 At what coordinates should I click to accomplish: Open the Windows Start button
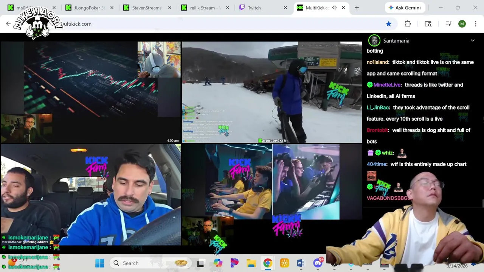click(x=99, y=263)
